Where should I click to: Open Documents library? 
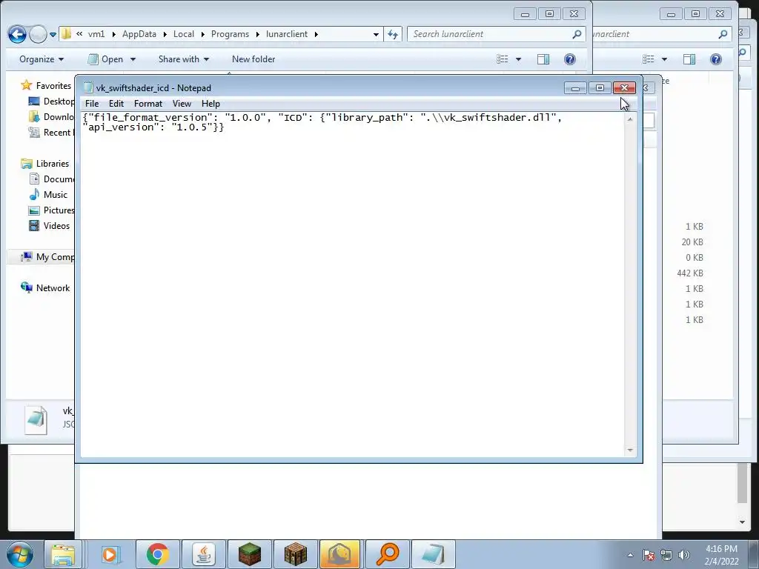[52, 179]
